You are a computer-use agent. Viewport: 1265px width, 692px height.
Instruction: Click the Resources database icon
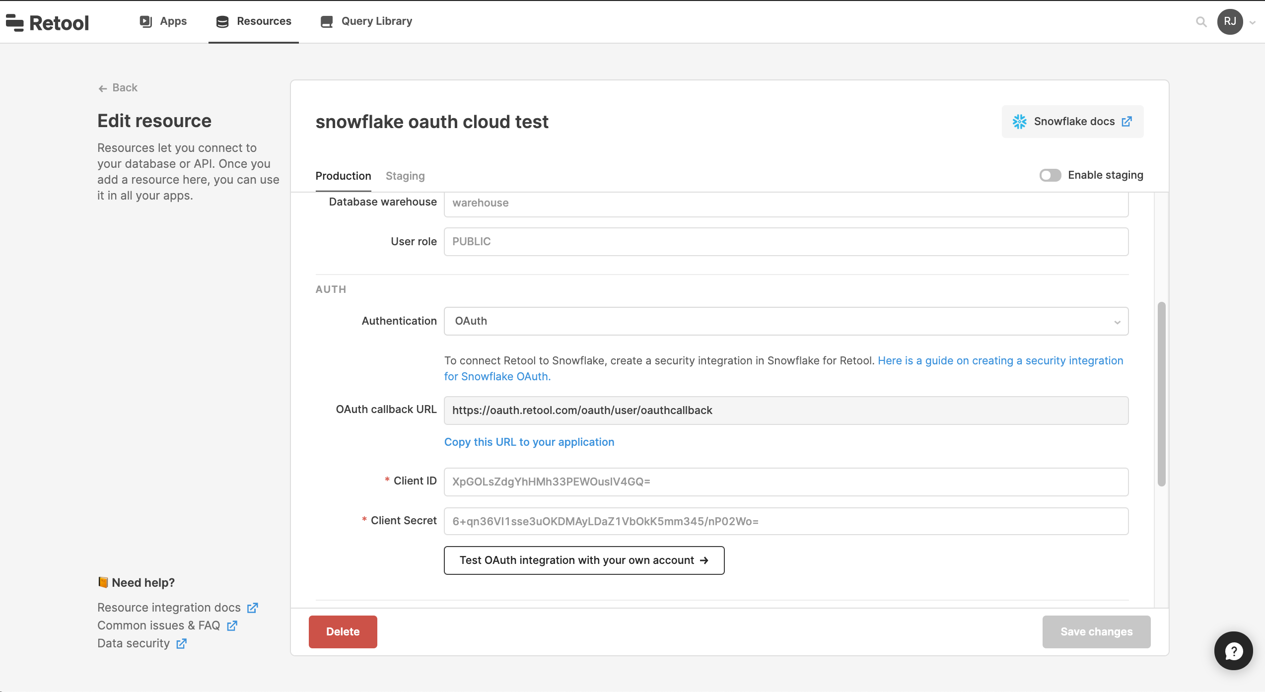tap(222, 21)
